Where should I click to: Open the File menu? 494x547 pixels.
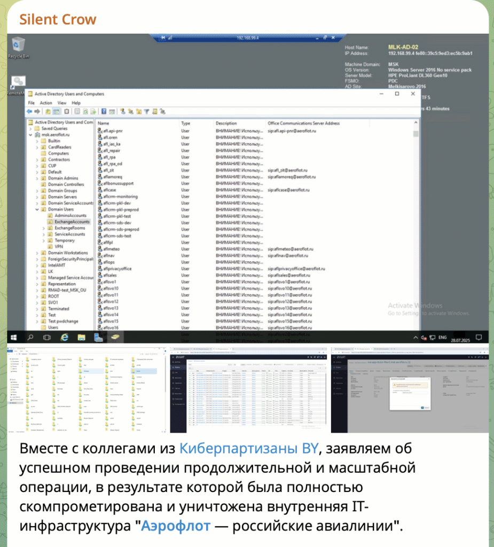tap(32, 103)
